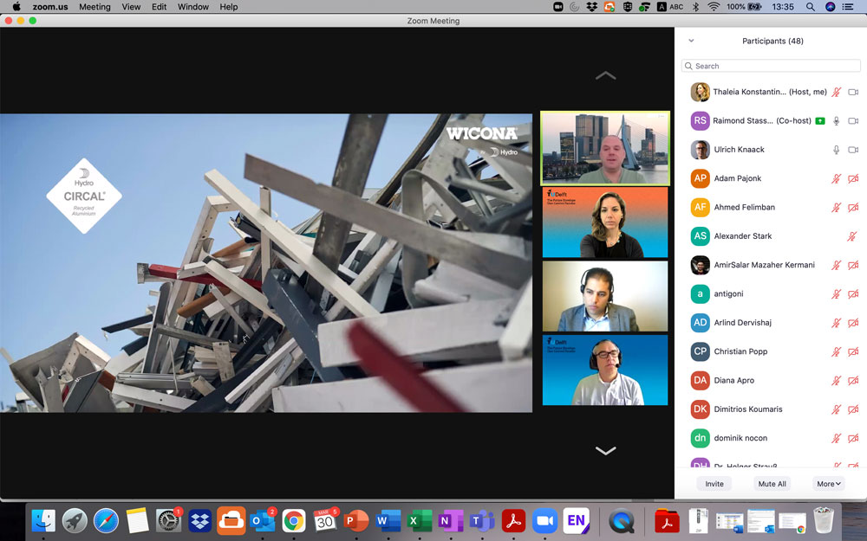The height and width of the screenshot is (541, 867).
Task: Click the Invite button
Action: 714,484
